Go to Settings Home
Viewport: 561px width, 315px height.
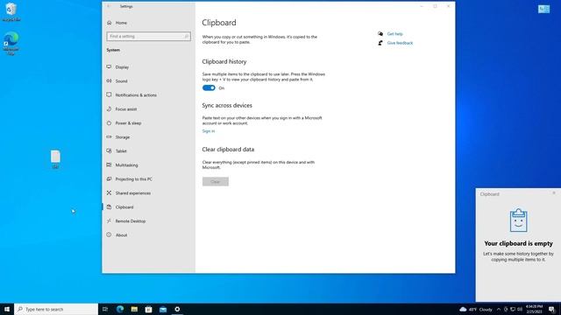(x=121, y=23)
